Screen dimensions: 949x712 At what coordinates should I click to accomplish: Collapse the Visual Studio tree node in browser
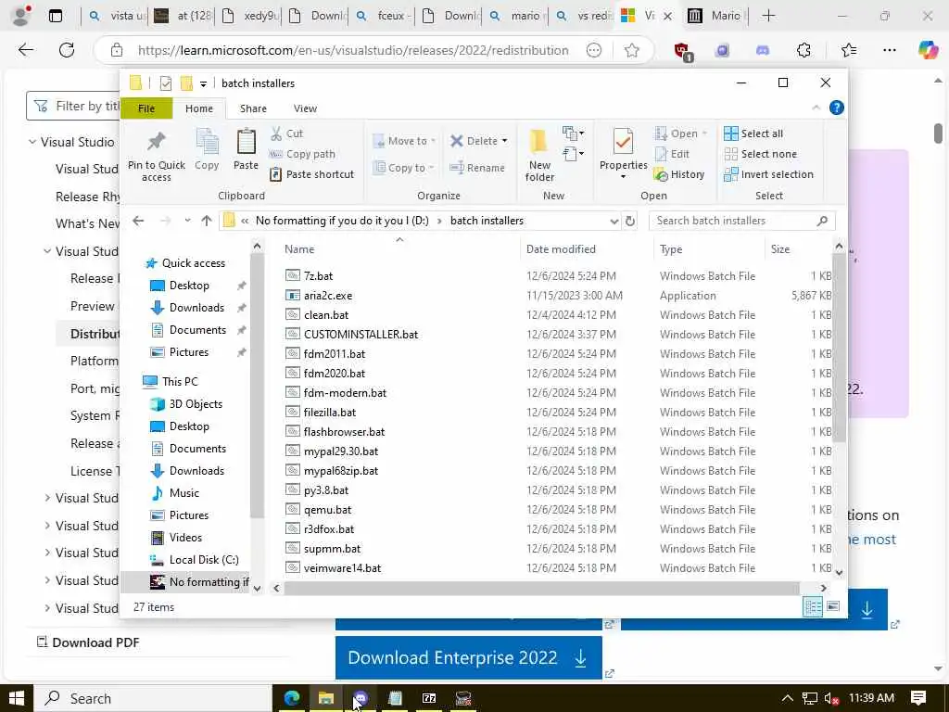click(32, 142)
